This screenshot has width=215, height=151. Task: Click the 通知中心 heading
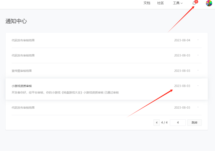pyautogui.click(x=16, y=21)
